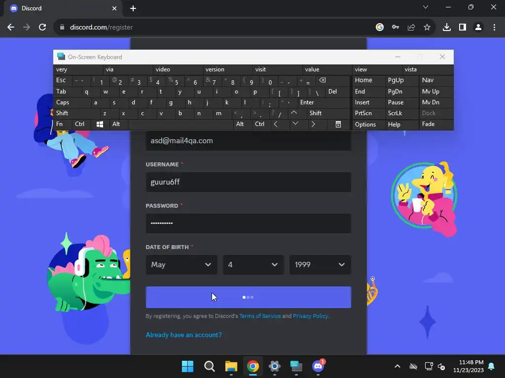Click the loading Continue button
The width and height of the screenshot is (505, 378).
pos(249,297)
